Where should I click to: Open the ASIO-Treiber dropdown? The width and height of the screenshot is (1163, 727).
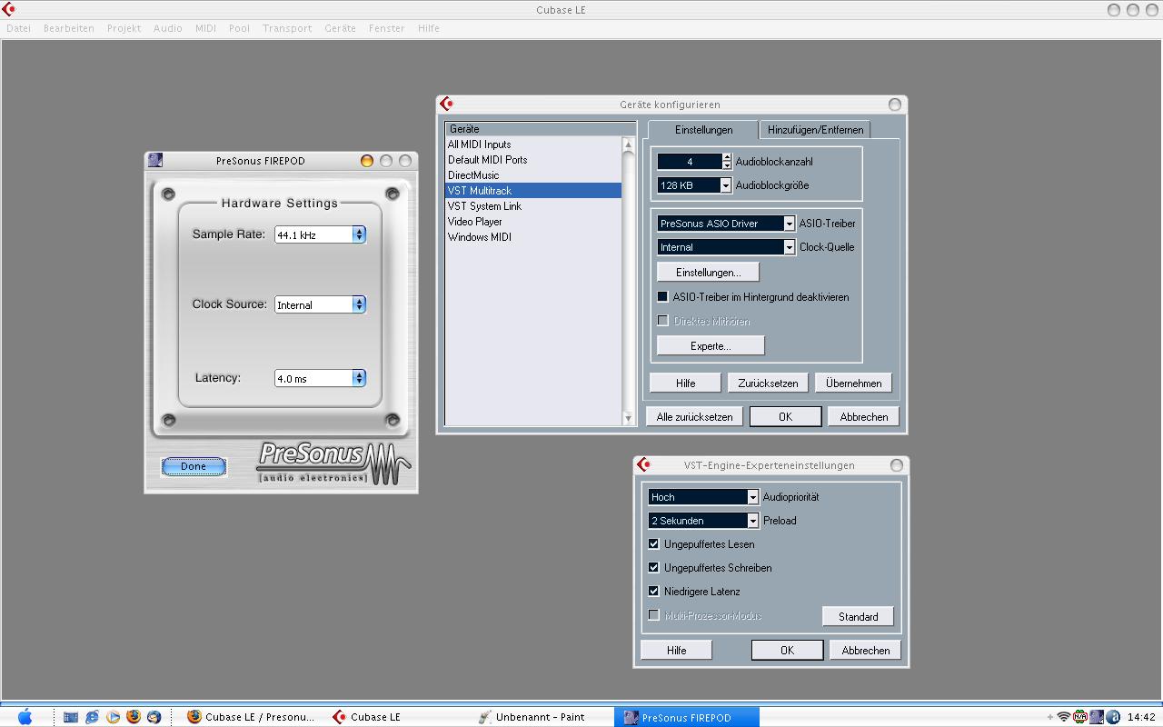(x=726, y=224)
